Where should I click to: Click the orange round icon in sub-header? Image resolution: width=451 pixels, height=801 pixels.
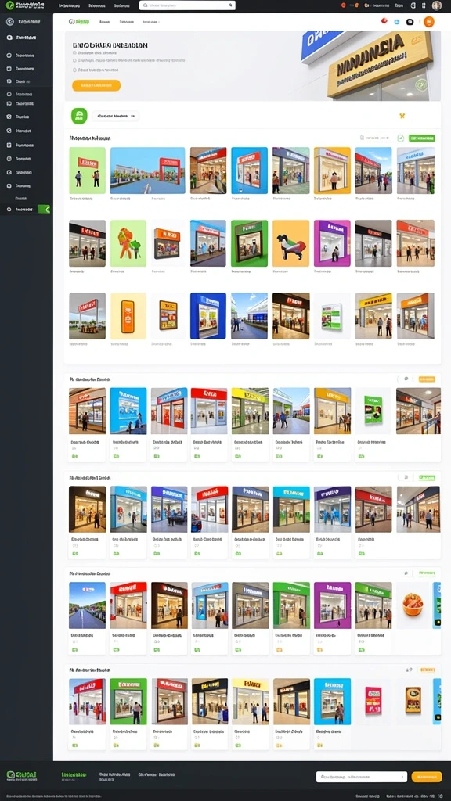[x=429, y=21]
